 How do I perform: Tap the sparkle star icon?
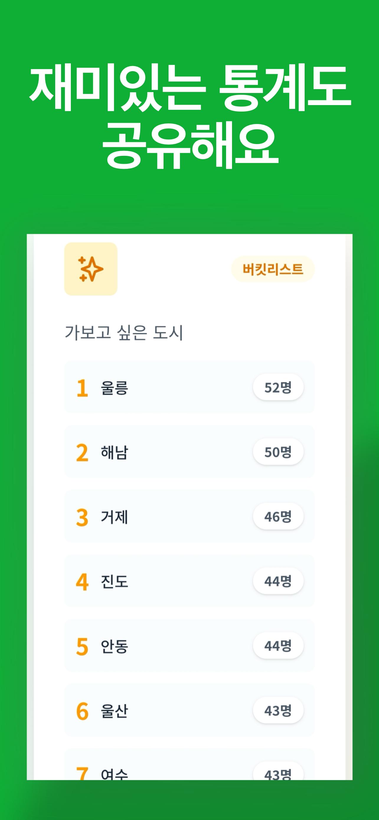tap(91, 269)
